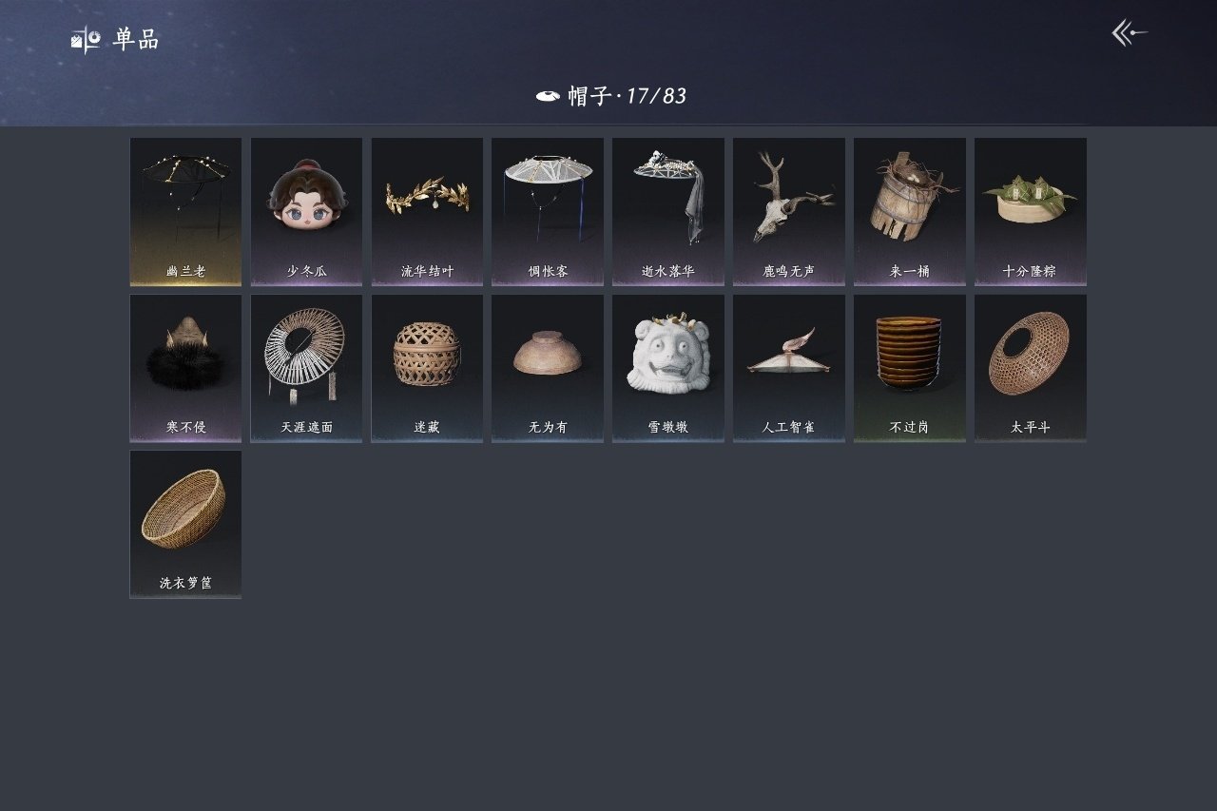1217x811 pixels.
Task: Select the 幽兰老 black hat item
Action: pyautogui.click(x=185, y=212)
